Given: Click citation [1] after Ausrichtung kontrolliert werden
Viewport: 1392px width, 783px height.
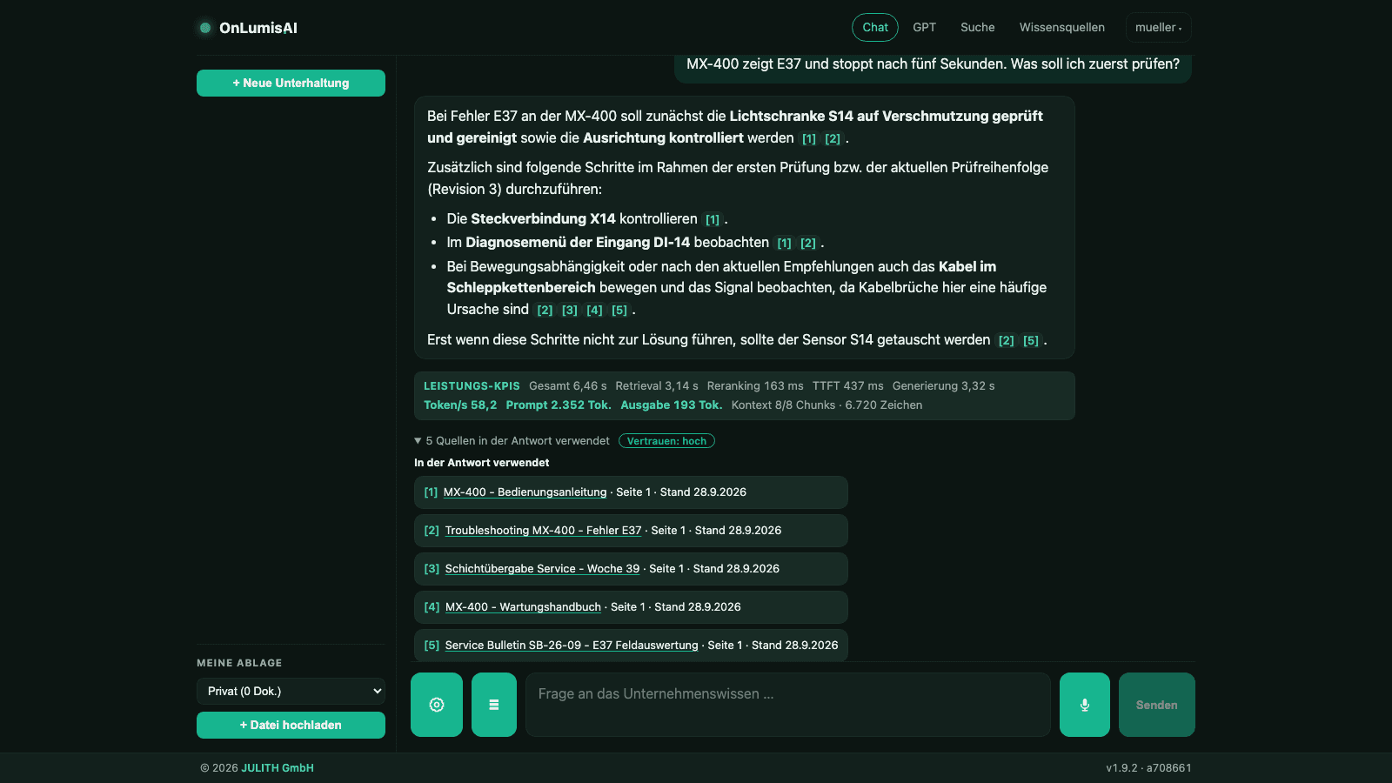Looking at the screenshot, I should pyautogui.click(x=809, y=138).
